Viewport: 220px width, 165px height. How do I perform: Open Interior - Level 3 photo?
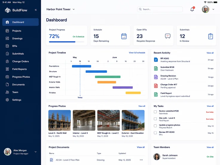pyautogui.click(x=84, y=120)
